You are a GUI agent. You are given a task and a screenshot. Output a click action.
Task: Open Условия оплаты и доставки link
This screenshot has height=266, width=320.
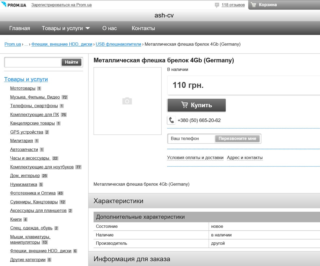(x=195, y=158)
